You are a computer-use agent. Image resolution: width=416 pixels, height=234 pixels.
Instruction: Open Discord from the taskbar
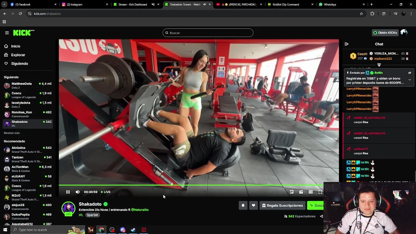123,230
